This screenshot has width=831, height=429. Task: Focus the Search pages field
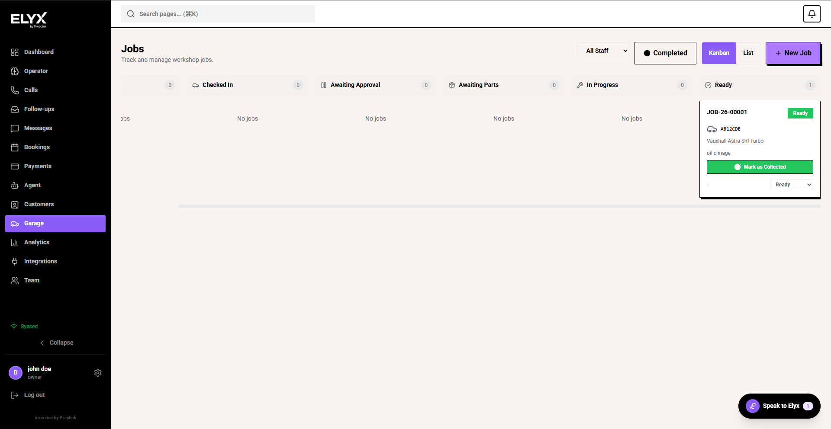(218, 14)
